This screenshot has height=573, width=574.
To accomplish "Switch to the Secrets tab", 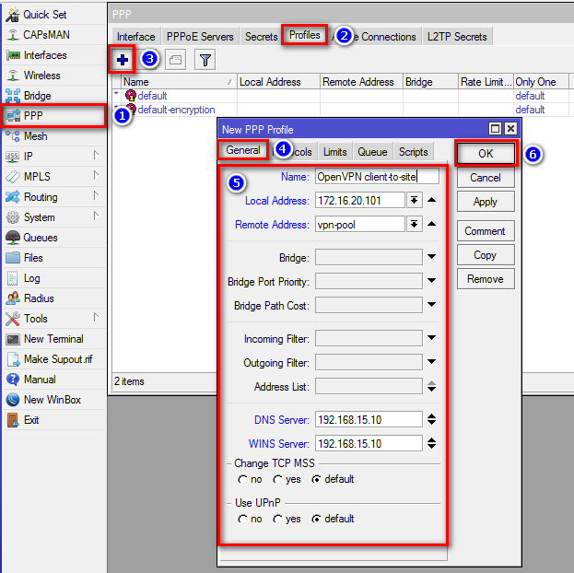I will tap(261, 37).
